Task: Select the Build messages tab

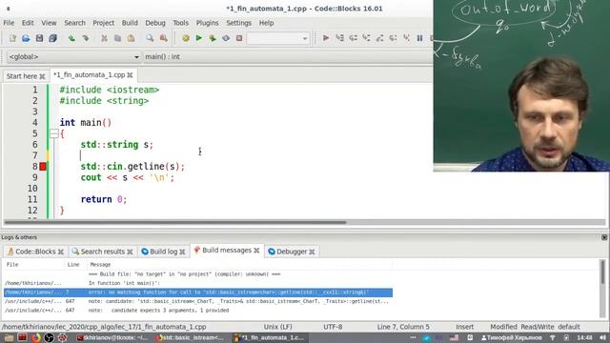Action: 227,251
